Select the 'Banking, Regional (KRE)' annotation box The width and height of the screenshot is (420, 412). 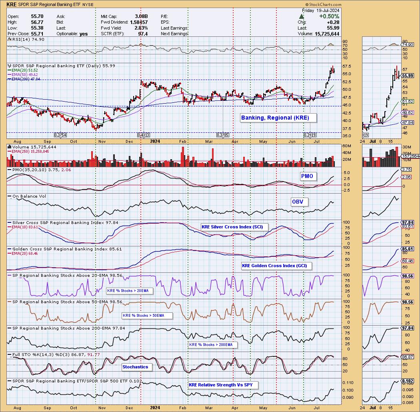coord(278,118)
